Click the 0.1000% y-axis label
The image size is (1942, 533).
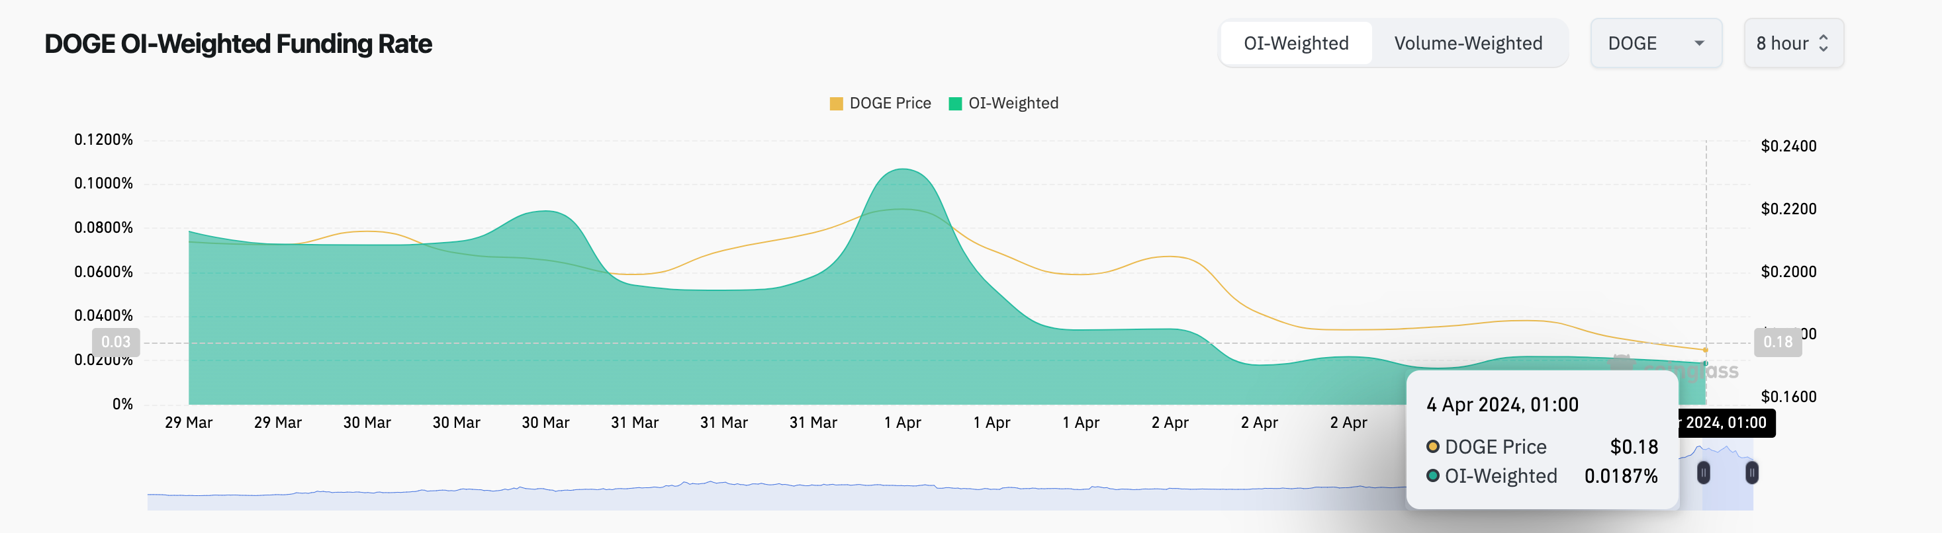tap(103, 184)
